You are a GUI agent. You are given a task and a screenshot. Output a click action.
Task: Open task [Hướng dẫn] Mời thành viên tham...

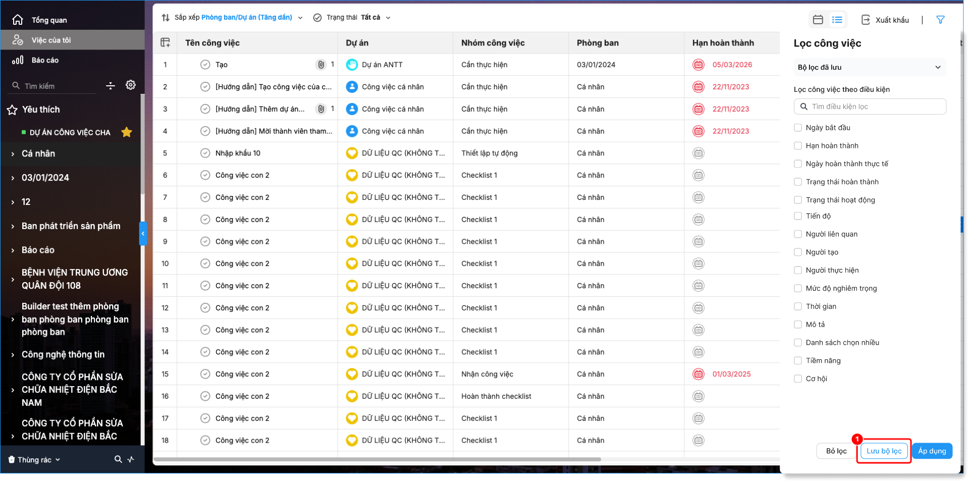click(x=274, y=131)
